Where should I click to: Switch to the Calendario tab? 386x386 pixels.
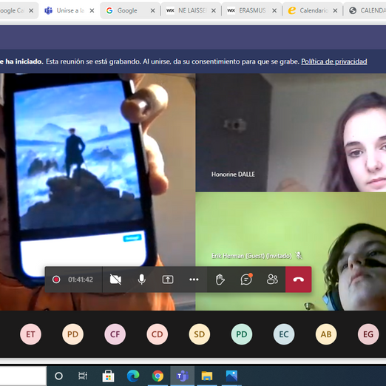click(314, 10)
